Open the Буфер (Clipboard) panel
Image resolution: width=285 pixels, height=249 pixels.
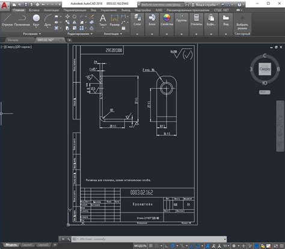click(211, 20)
